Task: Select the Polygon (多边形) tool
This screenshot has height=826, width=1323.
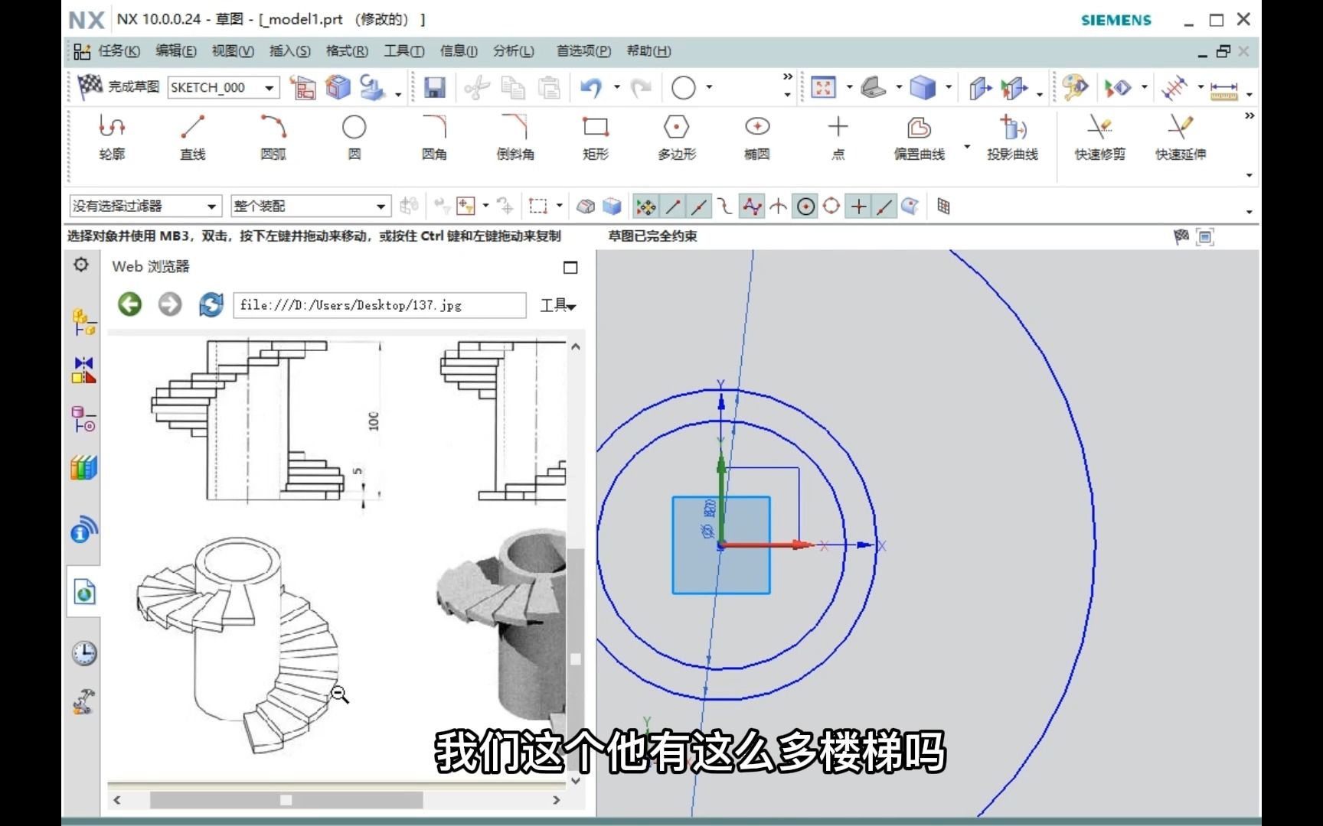Action: point(677,138)
